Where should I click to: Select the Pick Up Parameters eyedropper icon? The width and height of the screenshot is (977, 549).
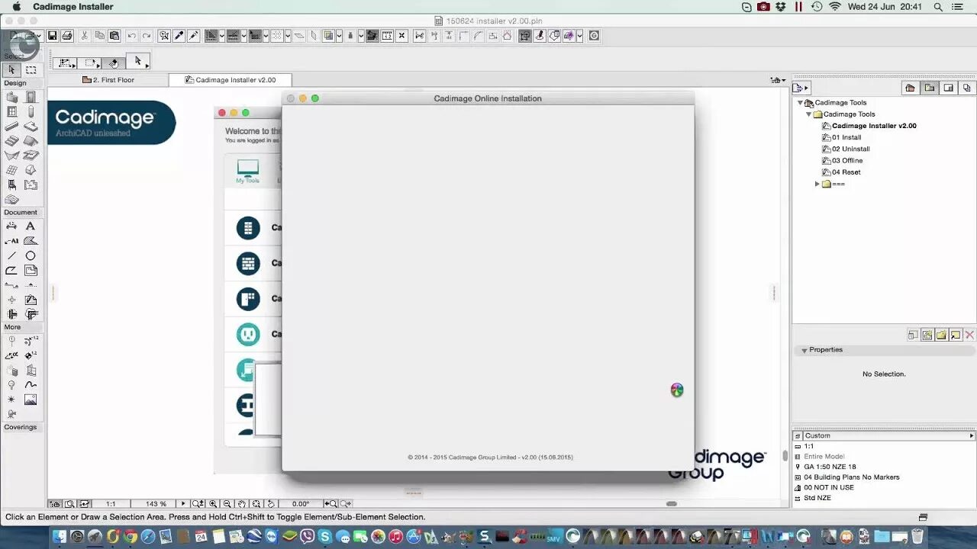tap(179, 36)
